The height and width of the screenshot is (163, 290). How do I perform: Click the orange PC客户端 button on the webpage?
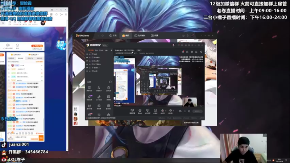37,46
